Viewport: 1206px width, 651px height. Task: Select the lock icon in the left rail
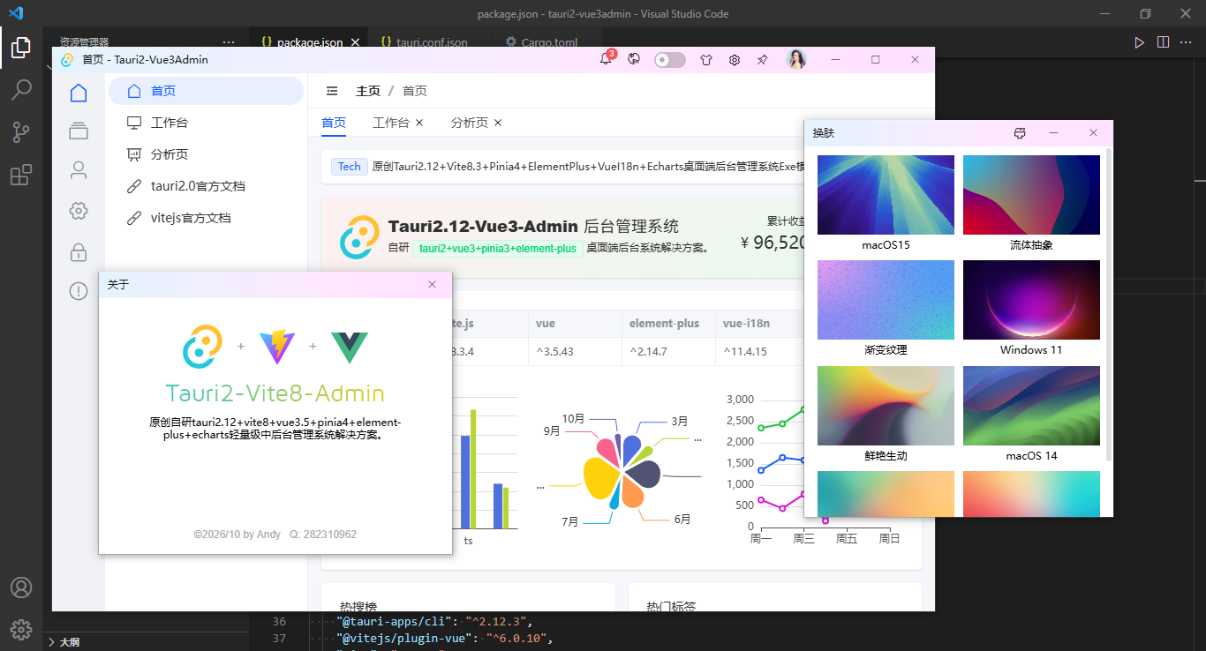(79, 251)
